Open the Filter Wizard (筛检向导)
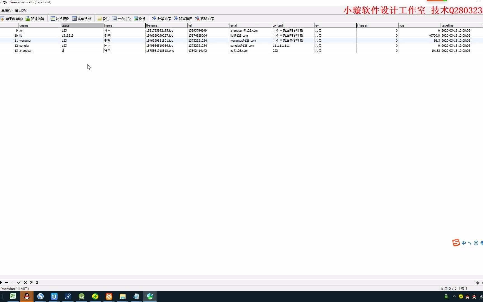 coord(35,19)
